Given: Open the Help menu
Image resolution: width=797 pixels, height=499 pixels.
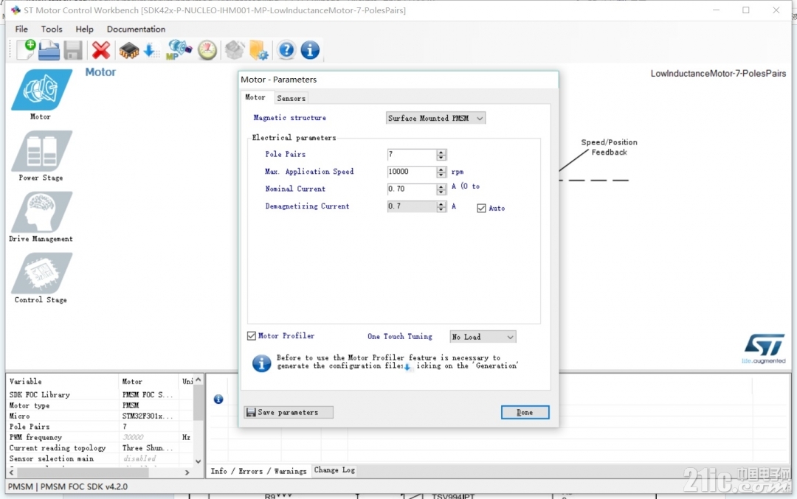Looking at the screenshot, I should 84,29.
